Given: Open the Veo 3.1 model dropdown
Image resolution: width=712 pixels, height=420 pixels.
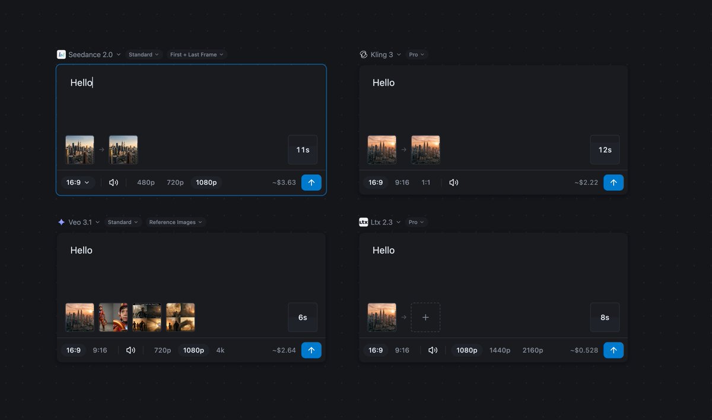Looking at the screenshot, I should pos(85,222).
